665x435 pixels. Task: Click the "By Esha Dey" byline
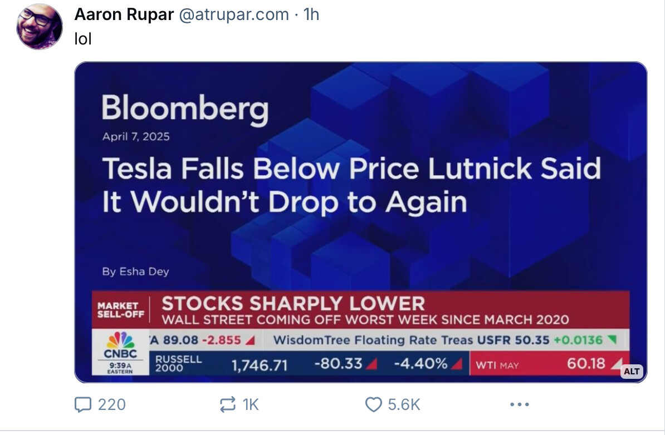(x=135, y=271)
